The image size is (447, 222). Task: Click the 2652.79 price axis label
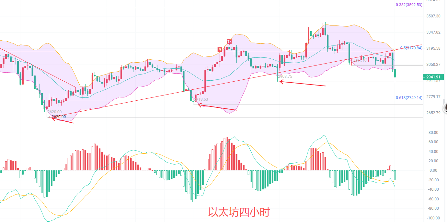click(x=434, y=113)
